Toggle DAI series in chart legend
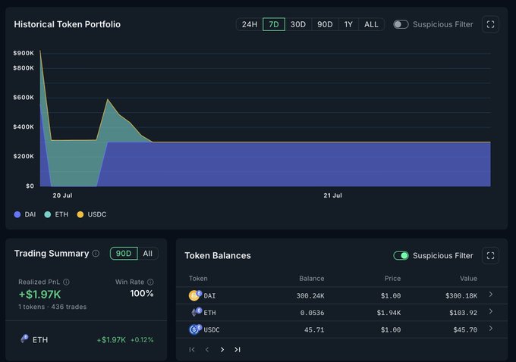The image size is (516, 362). [x=25, y=214]
